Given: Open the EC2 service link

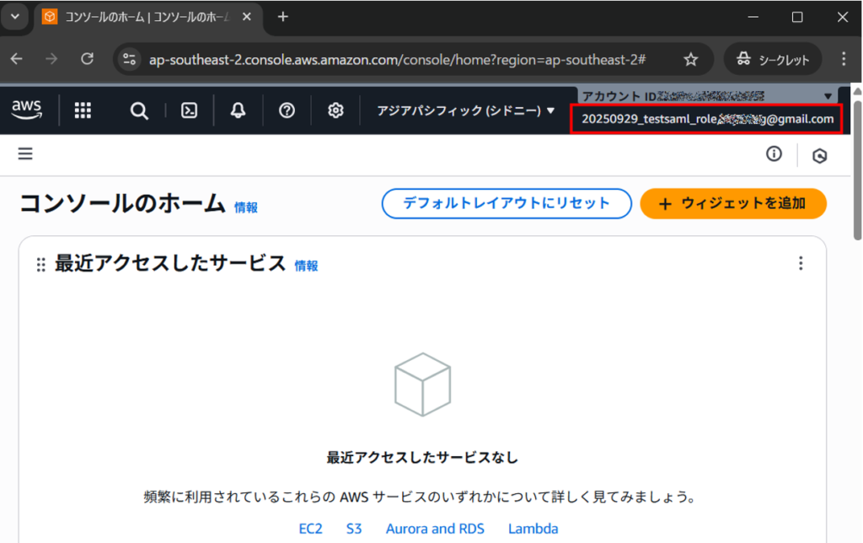Looking at the screenshot, I should [x=310, y=529].
